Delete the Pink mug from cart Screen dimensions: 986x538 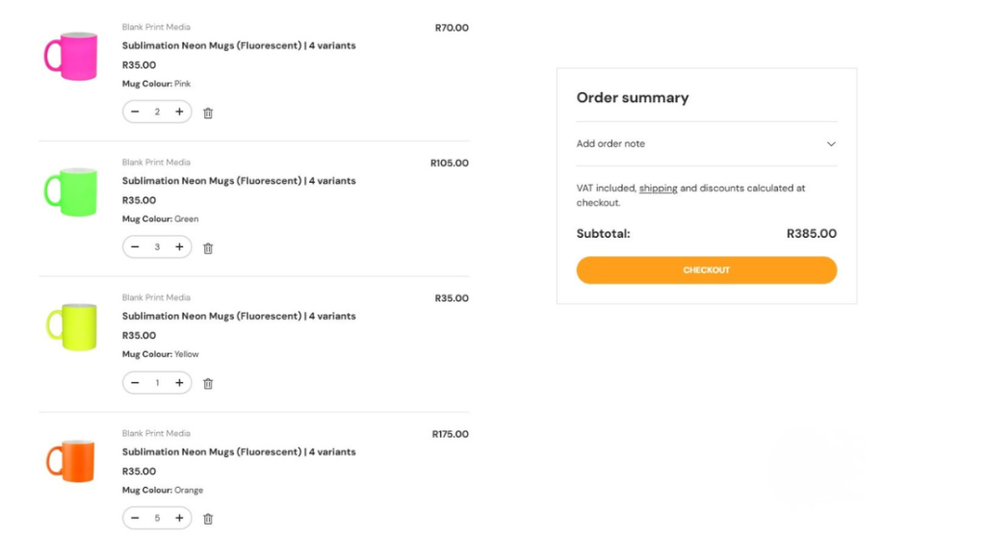click(x=208, y=113)
